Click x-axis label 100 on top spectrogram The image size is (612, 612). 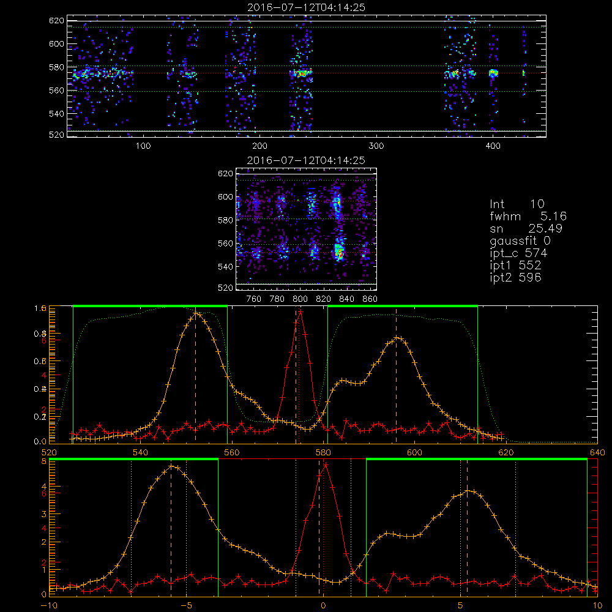[x=143, y=146]
